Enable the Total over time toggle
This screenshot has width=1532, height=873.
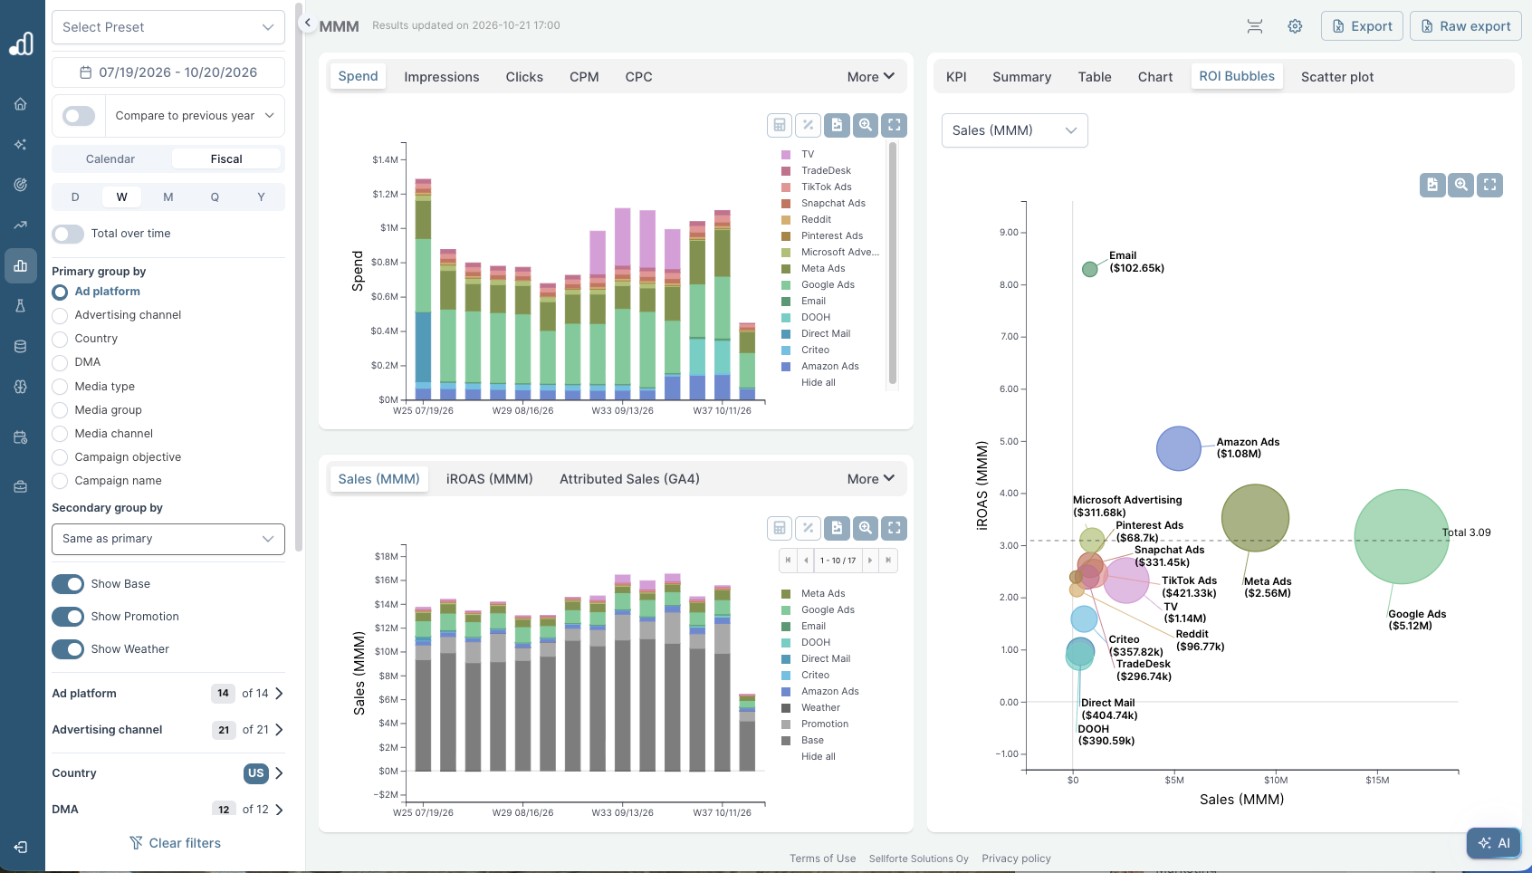pyautogui.click(x=68, y=234)
